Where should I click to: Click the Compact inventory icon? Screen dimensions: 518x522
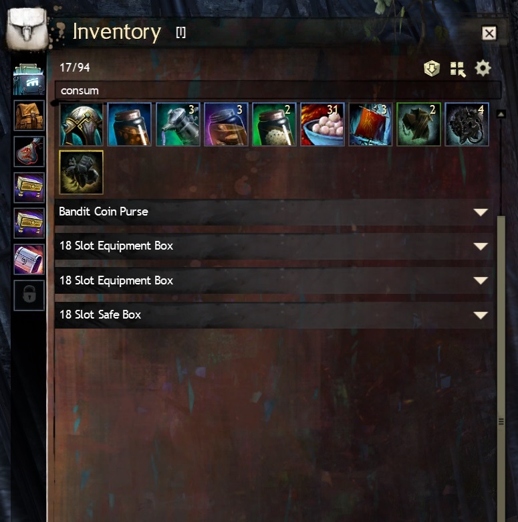(458, 69)
